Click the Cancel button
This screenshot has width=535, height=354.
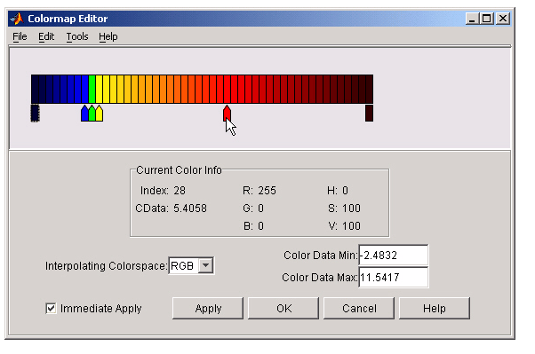pyautogui.click(x=359, y=309)
